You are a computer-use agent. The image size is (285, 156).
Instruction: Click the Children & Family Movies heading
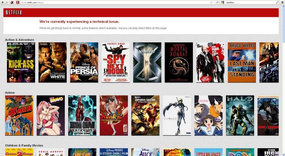point(24,145)
